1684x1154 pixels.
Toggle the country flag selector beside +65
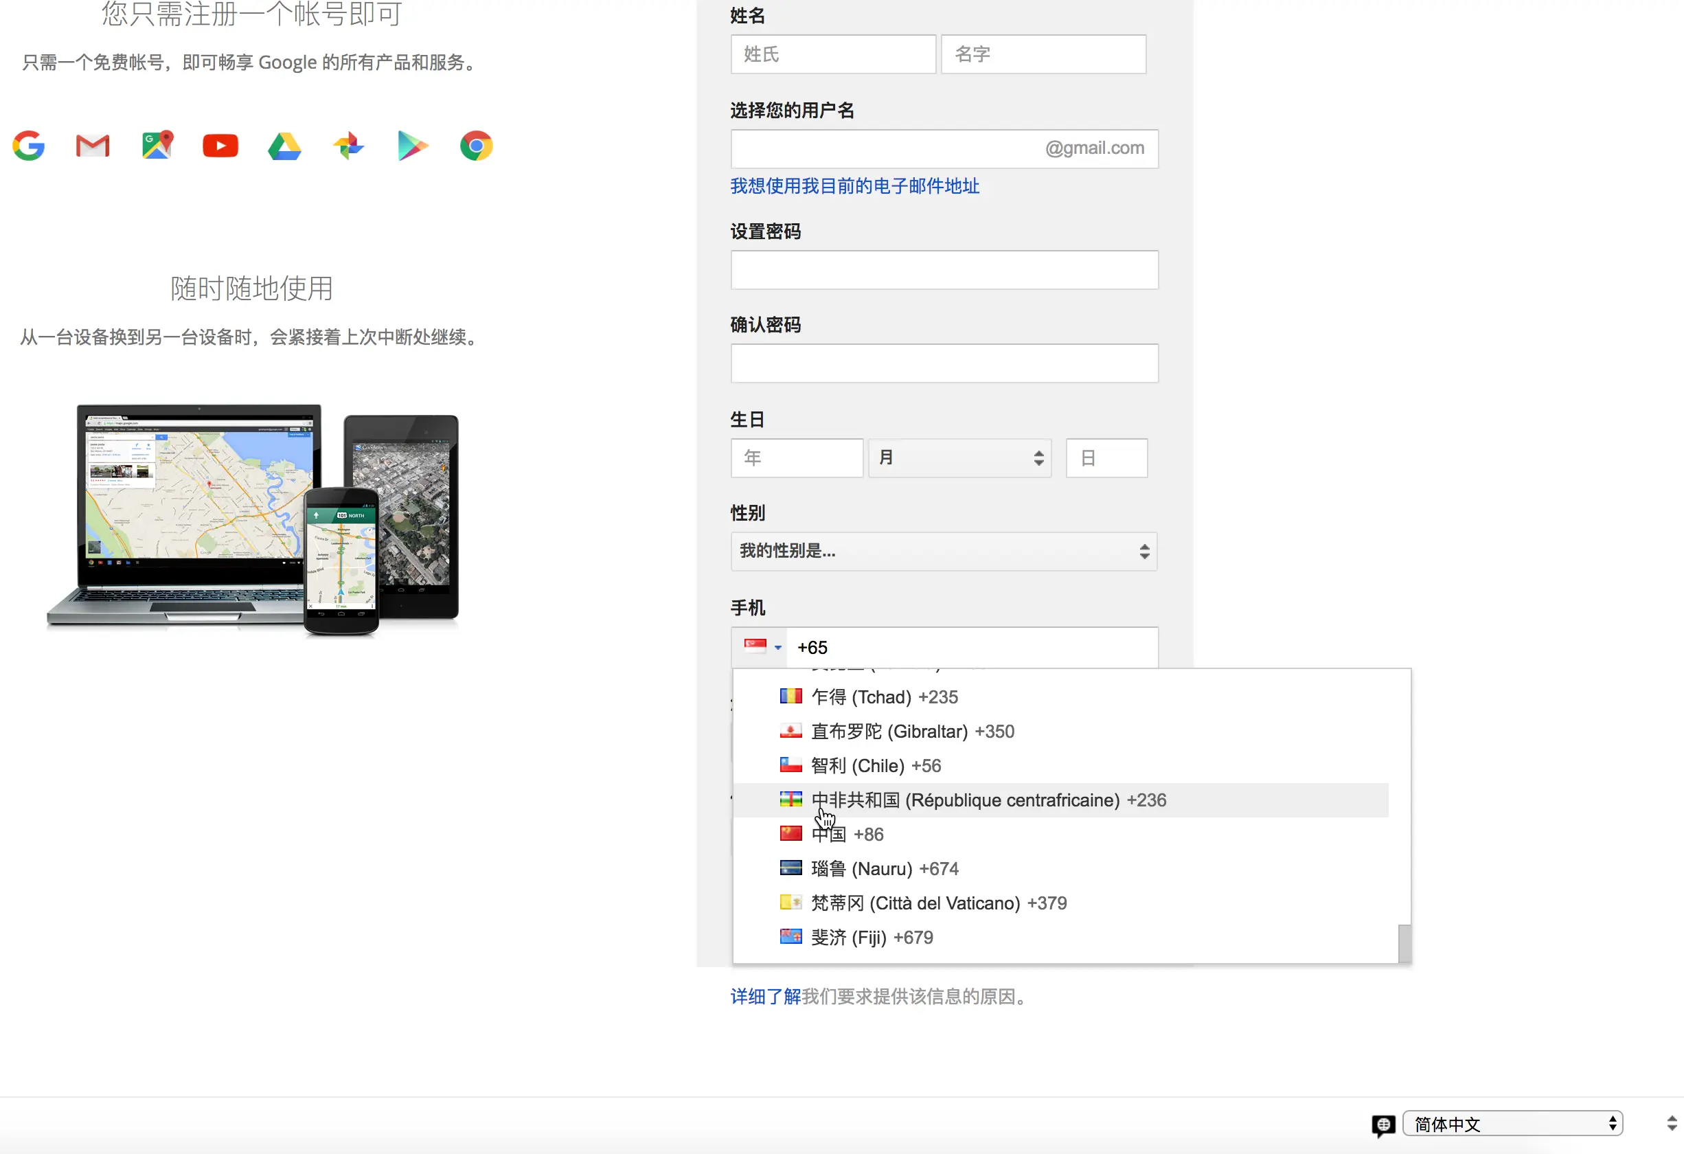coord(761,646)
